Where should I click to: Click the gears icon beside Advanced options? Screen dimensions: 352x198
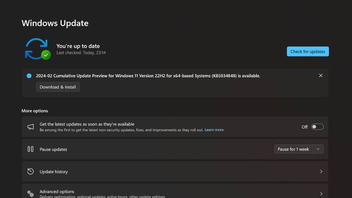pyautogui.click(x=31, y=194)
